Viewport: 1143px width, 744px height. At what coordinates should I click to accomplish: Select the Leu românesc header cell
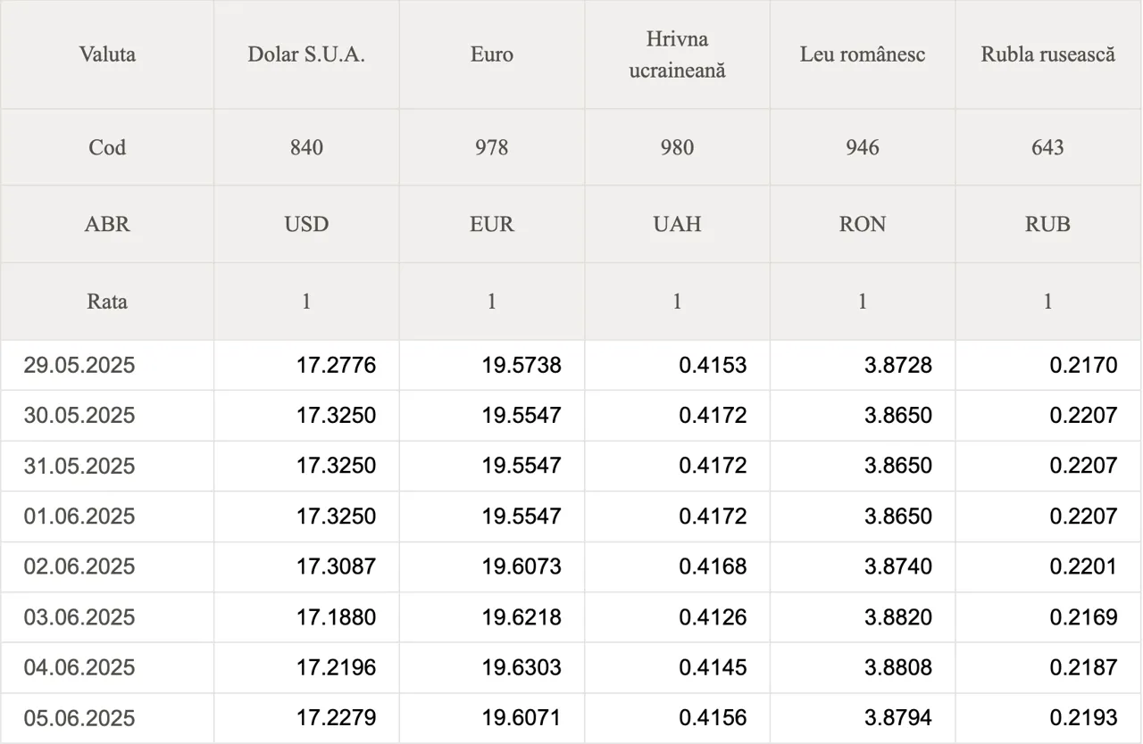click(863, 54)
